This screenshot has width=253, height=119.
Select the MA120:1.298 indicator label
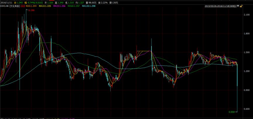[x=89, y=6]
